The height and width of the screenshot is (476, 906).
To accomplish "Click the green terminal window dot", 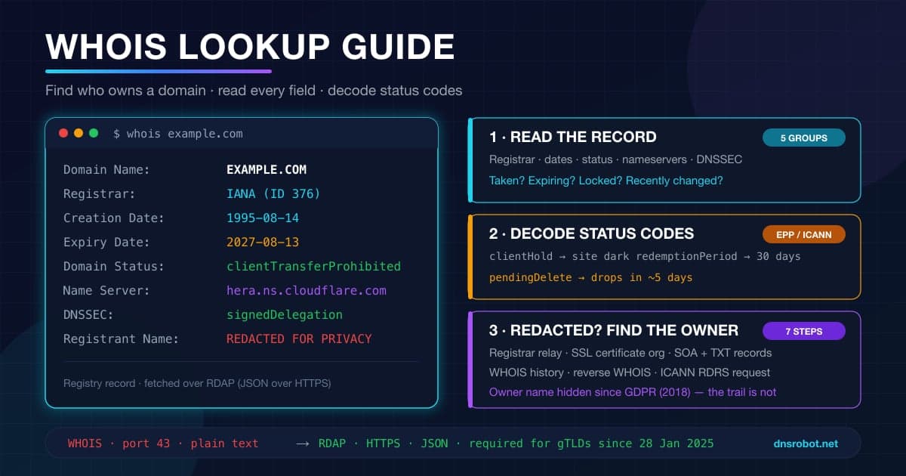I will pos(94,133).
